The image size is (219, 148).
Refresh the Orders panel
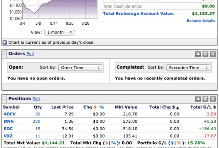[205, 54]
